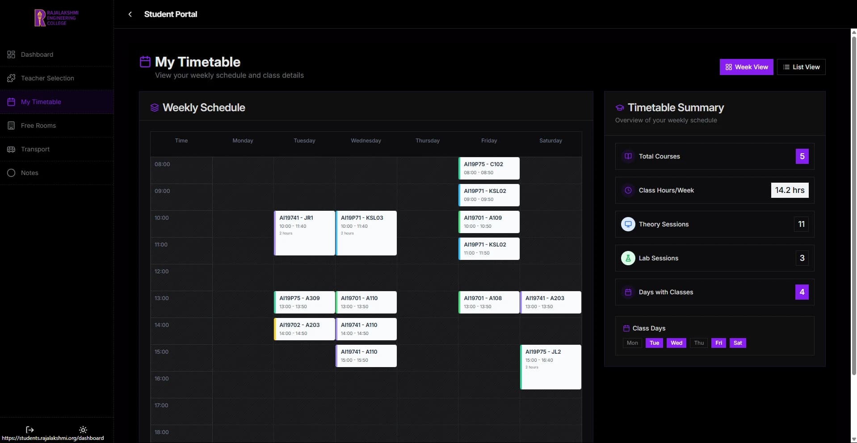
Task: Click the back arrow next to Student Portal
Action: 130,14
